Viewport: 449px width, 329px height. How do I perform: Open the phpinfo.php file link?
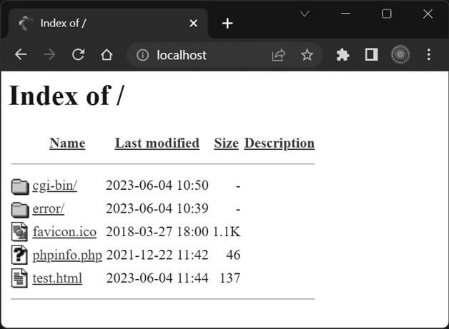[67, 255]
